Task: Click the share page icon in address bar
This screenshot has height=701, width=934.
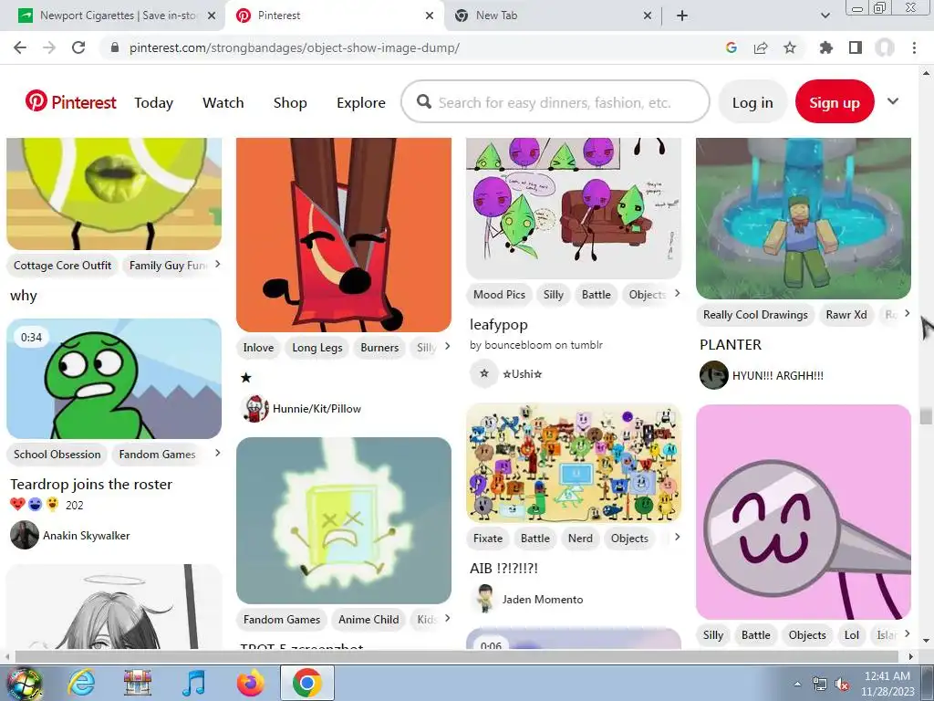Action: 761,47
